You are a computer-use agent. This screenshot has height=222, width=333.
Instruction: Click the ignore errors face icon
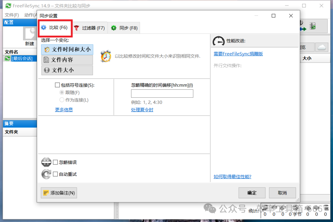(x=46, y=162)
